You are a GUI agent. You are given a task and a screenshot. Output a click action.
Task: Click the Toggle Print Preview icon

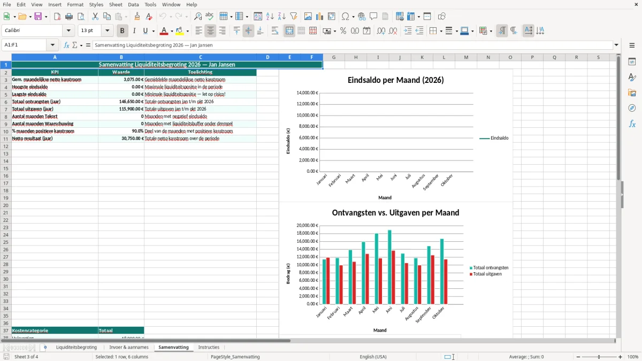(x=81, y=17)
